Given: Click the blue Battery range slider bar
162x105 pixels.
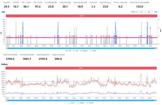Looking at the screenshot, I should [x=81, y=100].
